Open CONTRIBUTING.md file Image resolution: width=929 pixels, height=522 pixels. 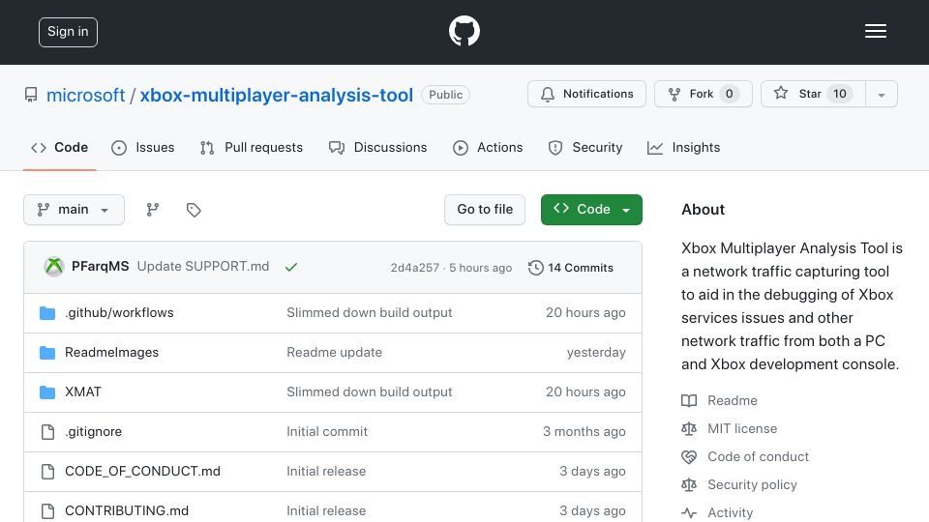click(127, 510)
